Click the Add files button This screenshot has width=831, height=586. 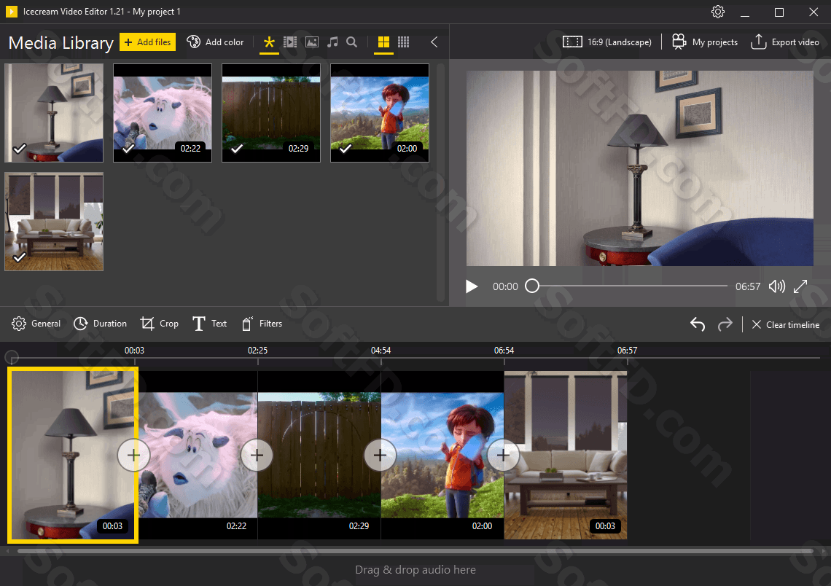click(148, 42)
